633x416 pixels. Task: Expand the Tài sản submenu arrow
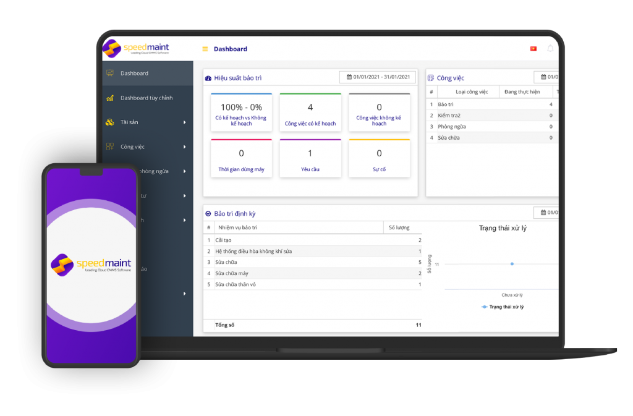185,122
